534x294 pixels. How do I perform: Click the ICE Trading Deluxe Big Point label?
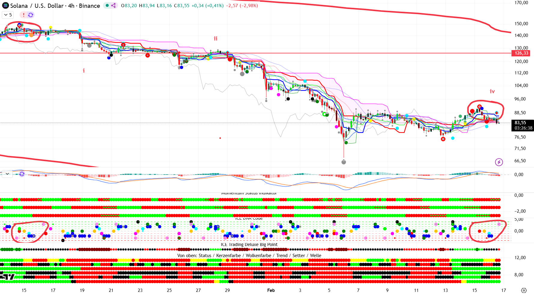(249, 244)
